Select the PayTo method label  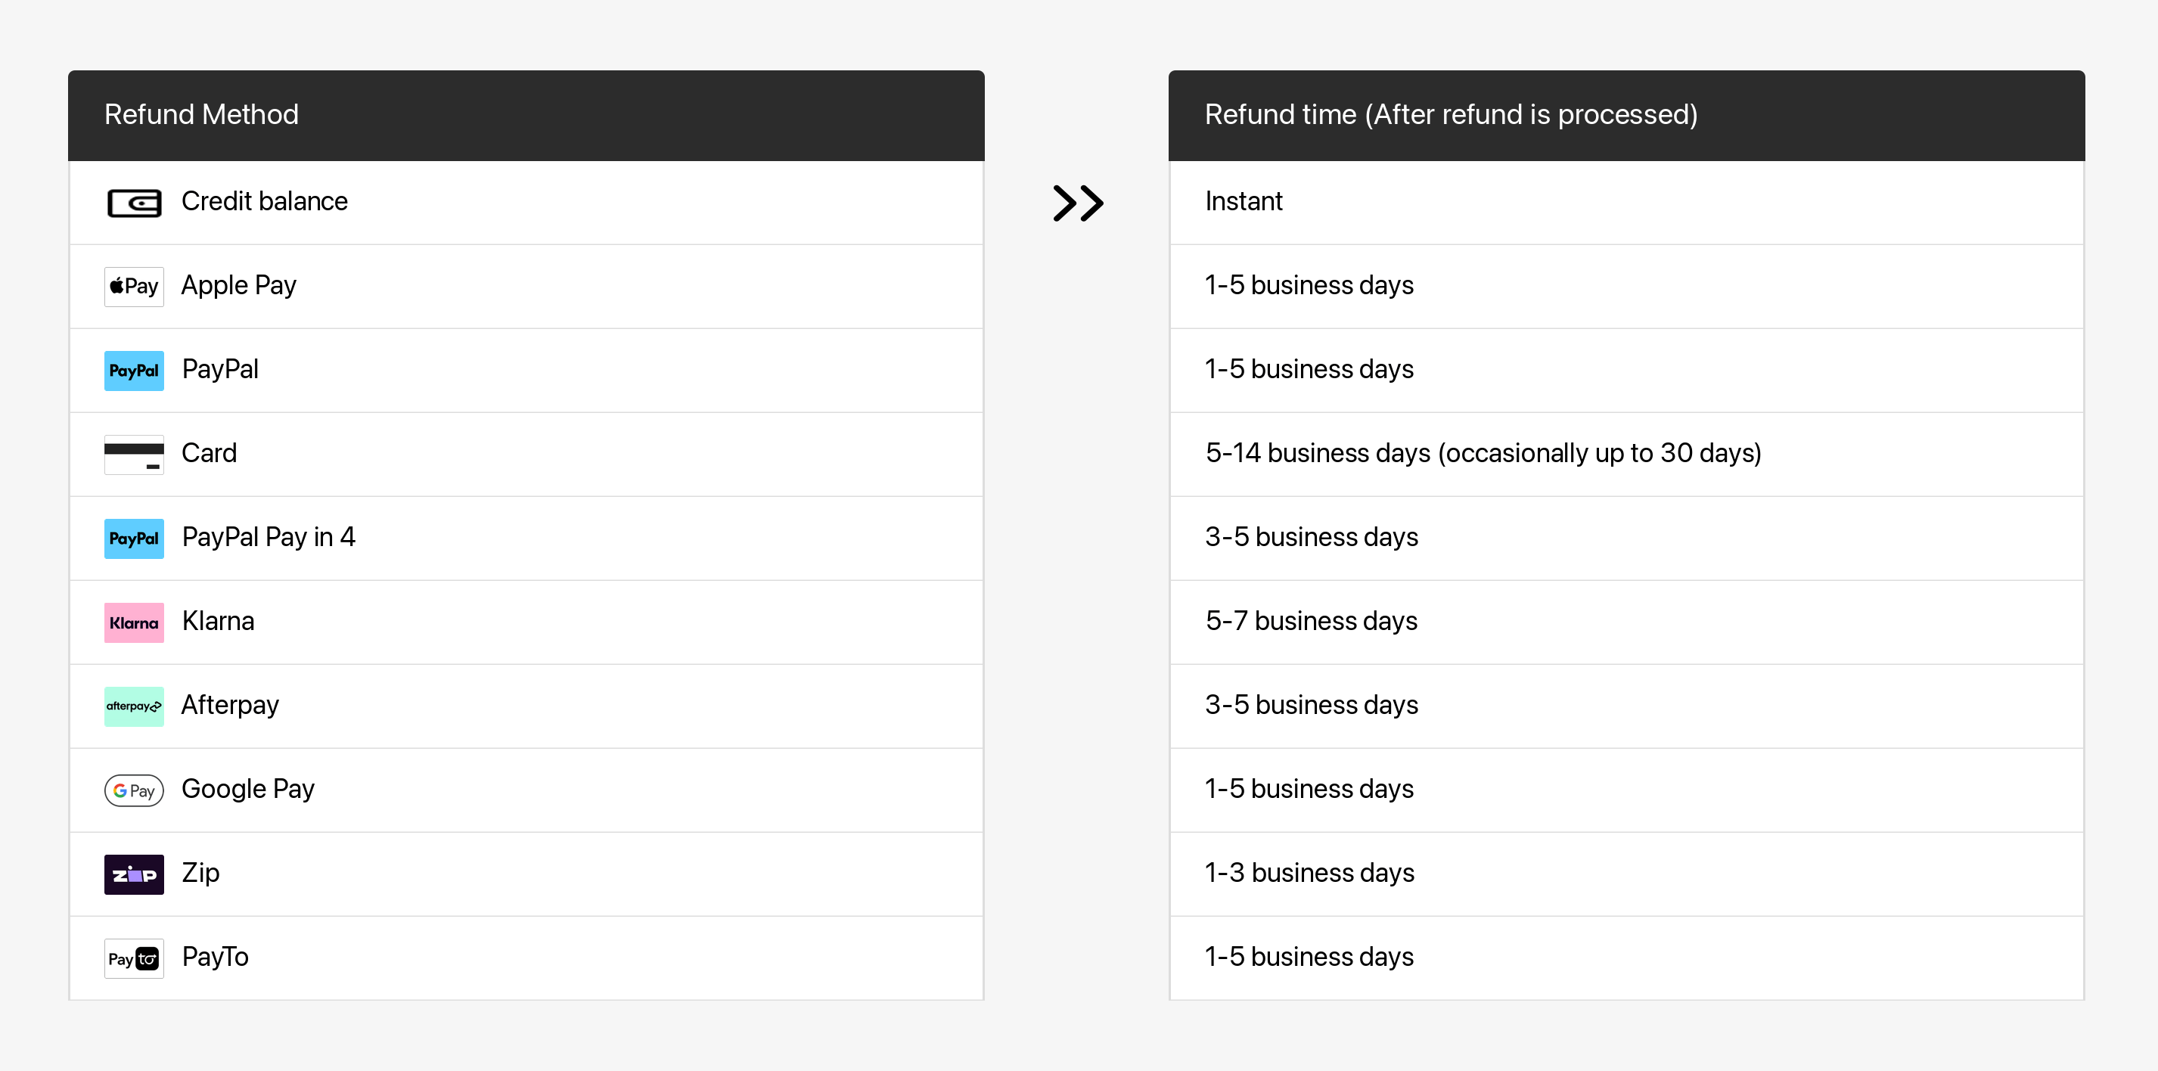pos(216,956)
